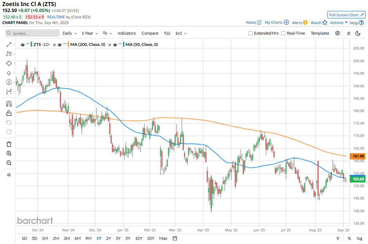368x244 pixels.
Task: Delete drawings with the trash icon
Action: tap(9, 144)
